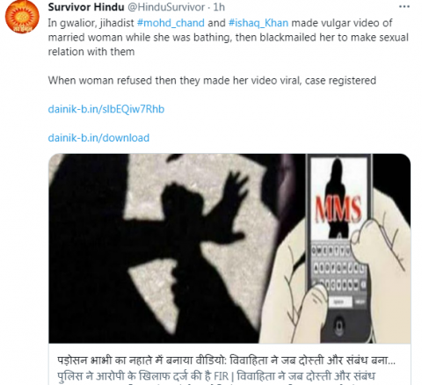Open the @HinduSurvivor handle link
Image resolution: width=422 pixels, height=385 pixels.
click(x=166, y=7)
